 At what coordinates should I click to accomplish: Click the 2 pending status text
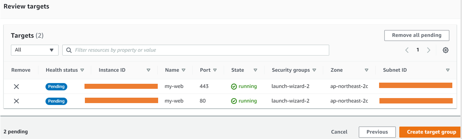pyautogui.click(x=16, y=132)
